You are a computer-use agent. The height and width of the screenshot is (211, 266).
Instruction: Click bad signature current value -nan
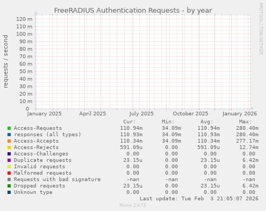pos(133,179)
